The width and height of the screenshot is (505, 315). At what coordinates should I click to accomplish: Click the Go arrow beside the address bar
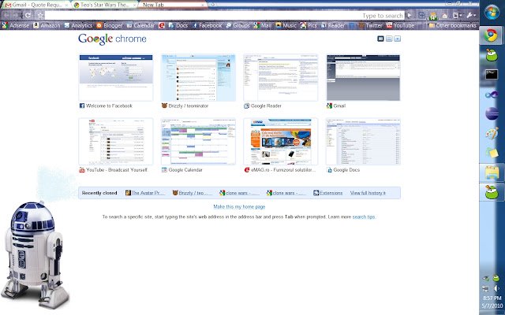(410, 15)
